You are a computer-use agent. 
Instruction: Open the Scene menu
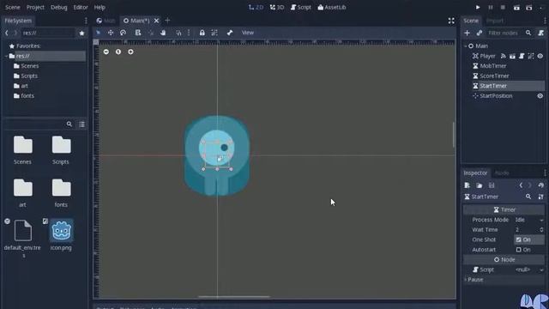point(13,8)
